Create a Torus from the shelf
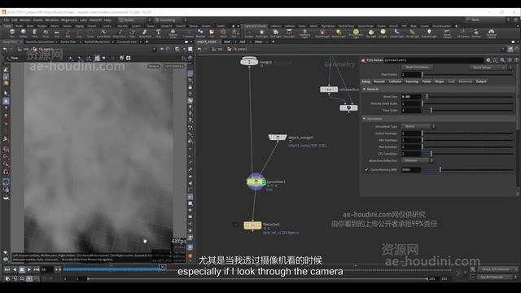Image resolution: width=521 pixels, height=293 pixels. pos(46,33)
